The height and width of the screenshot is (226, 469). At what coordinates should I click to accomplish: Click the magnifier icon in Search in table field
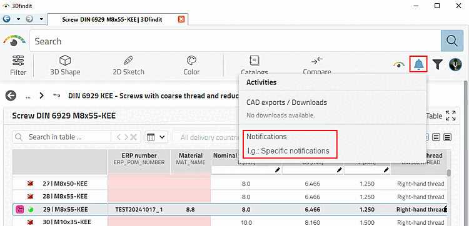click(19, 137)
